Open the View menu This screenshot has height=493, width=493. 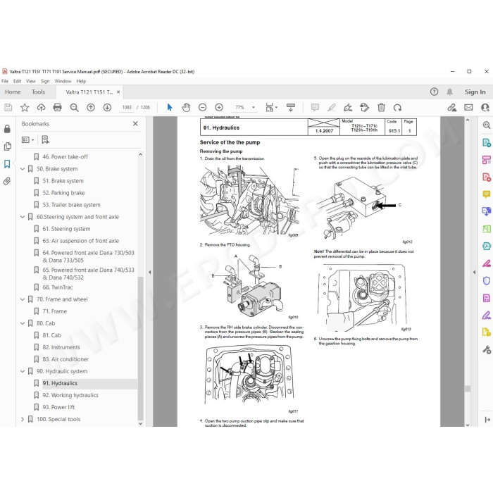[x=31, y=81]
